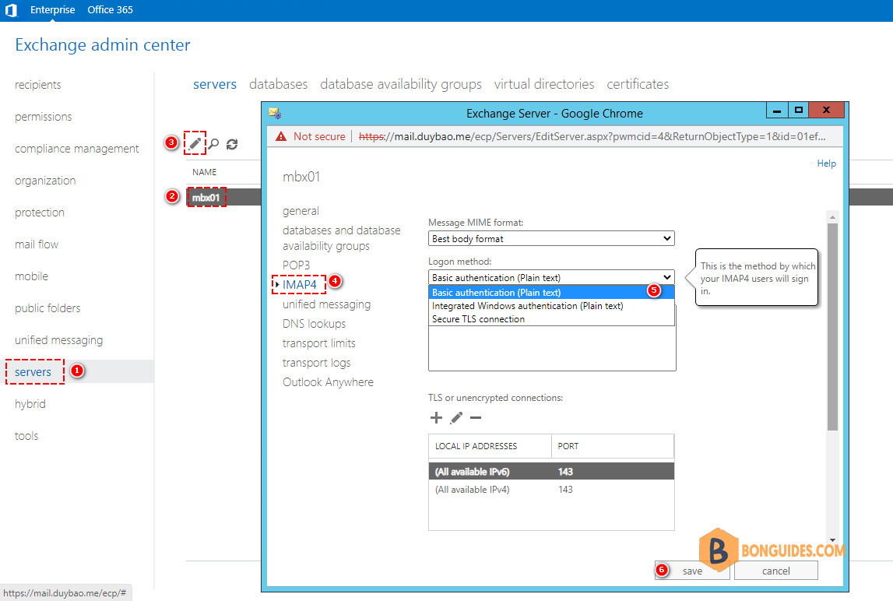Click the Exchange admin center title
The width and height of the screenshot is (893, 601).
[x=103, y=45]
